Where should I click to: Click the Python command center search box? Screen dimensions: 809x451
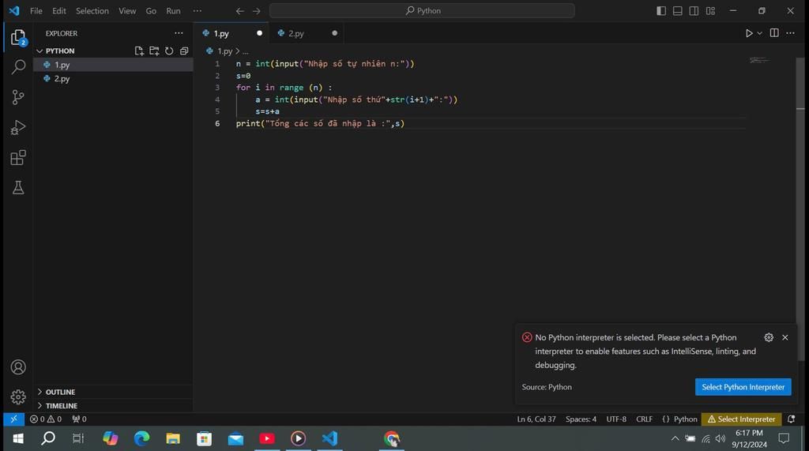pos(422,11)
